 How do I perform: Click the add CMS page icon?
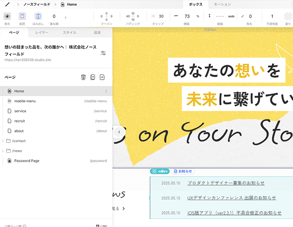(x=93, y=77)
